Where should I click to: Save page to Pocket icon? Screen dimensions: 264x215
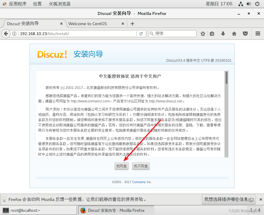[x=245, y=34]
